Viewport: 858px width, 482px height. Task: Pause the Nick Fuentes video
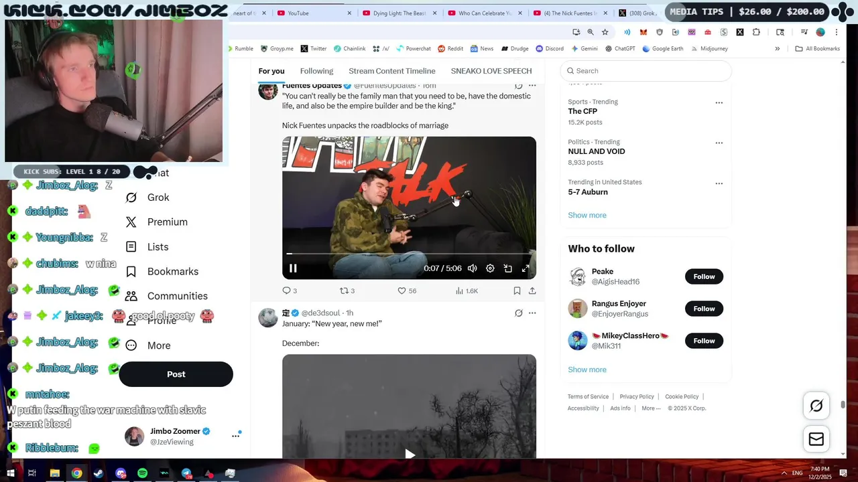[293, 268]
